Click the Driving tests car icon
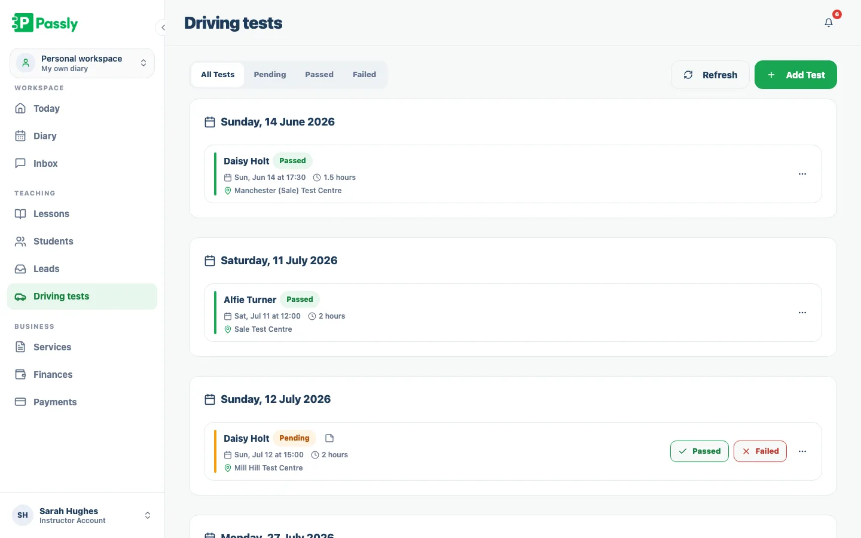861x538 pixels. [x=20, y=296]
